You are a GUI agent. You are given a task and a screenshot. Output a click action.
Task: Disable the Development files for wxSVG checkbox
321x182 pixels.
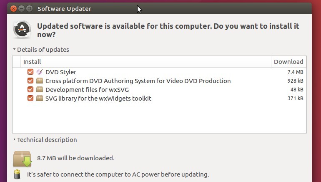[30, 90]
